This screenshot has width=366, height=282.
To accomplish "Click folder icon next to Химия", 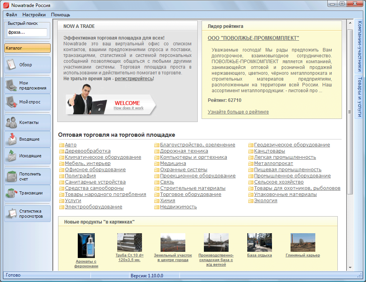I will (157, 201).
